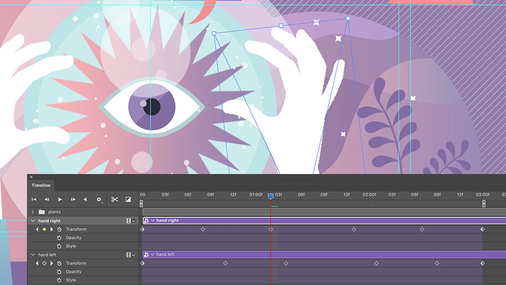
Task: Collapse the hand right layer properties
Action: pyautogui.click(x=33, y=221)
